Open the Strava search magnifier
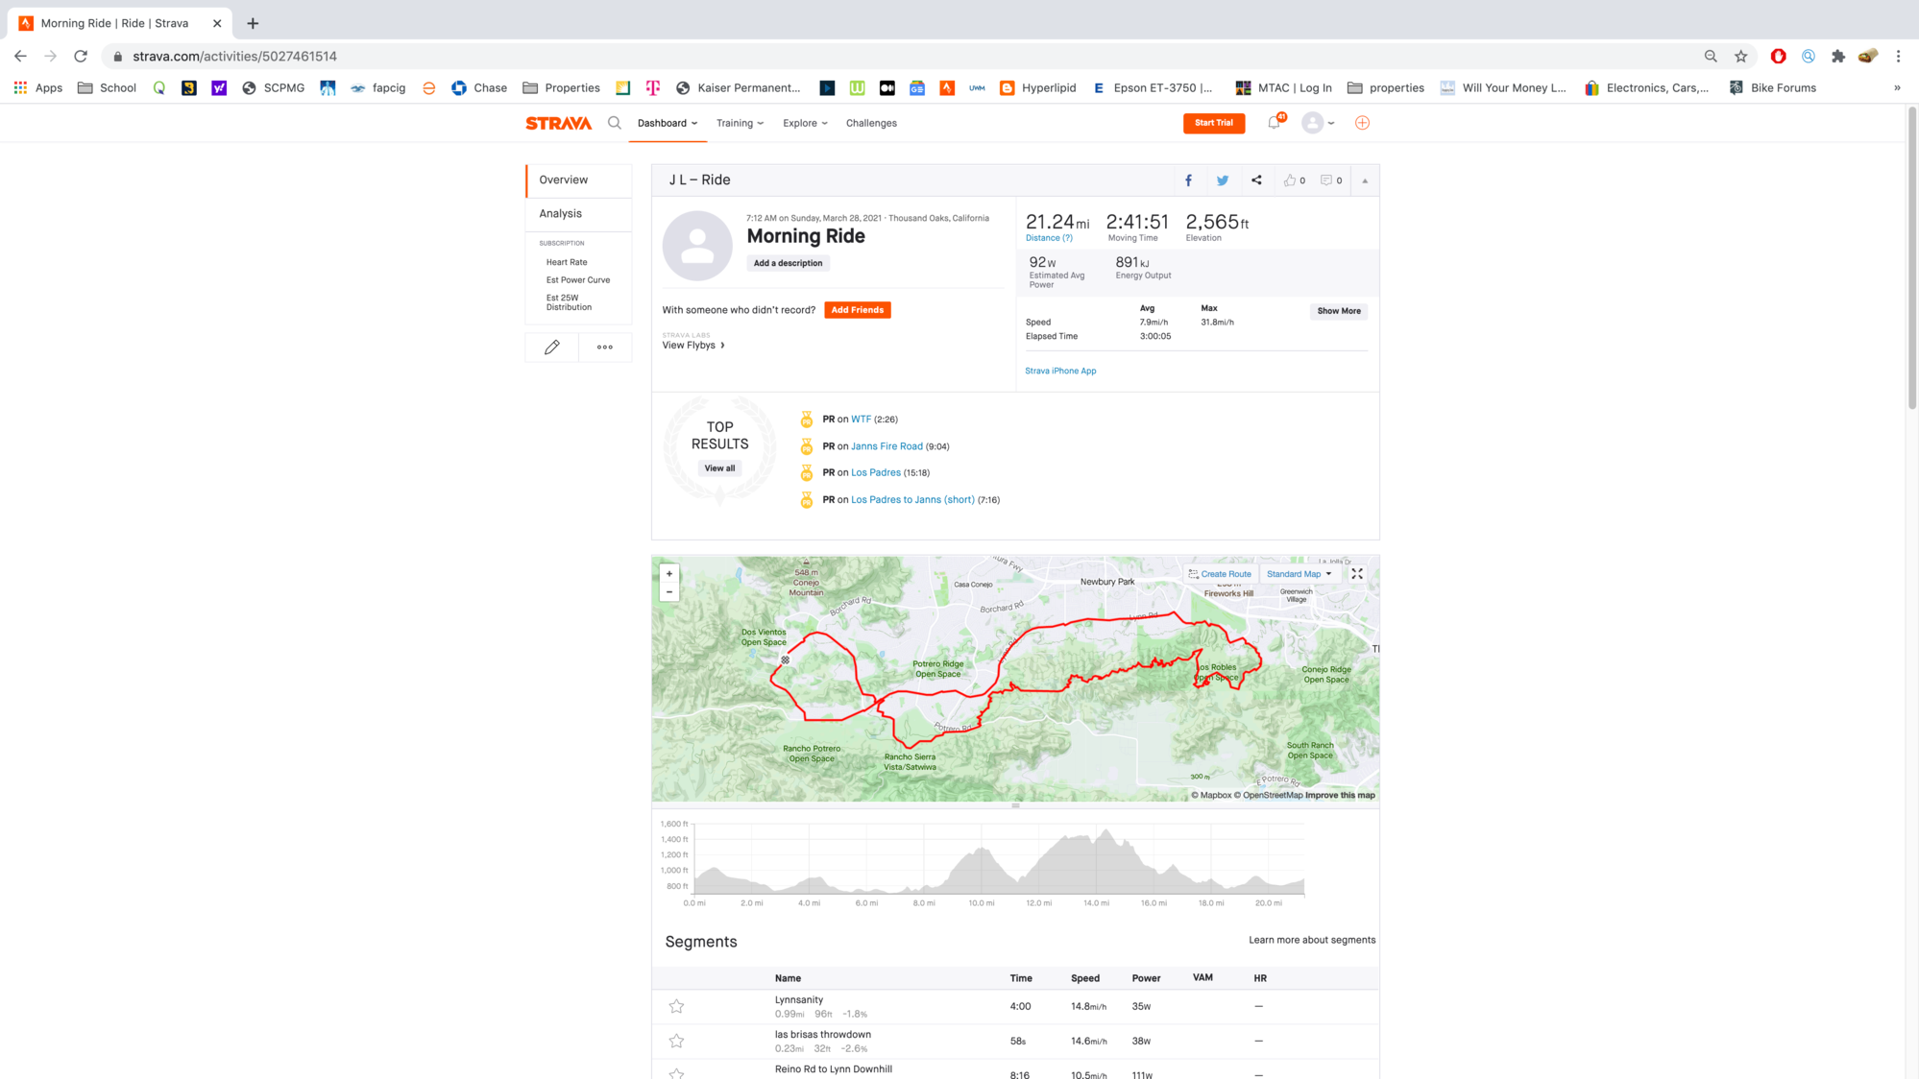This screenshot has height=1079, width=1919. point(615,123)
